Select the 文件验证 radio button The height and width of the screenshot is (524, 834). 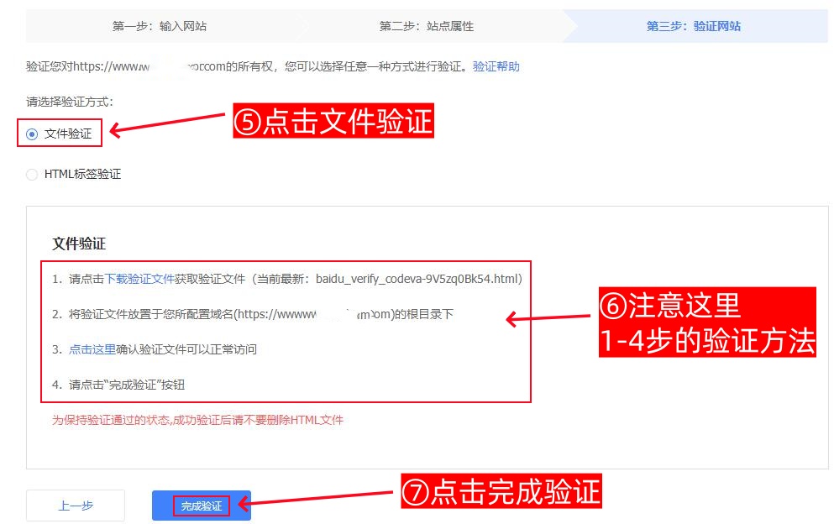click(31, 133)
